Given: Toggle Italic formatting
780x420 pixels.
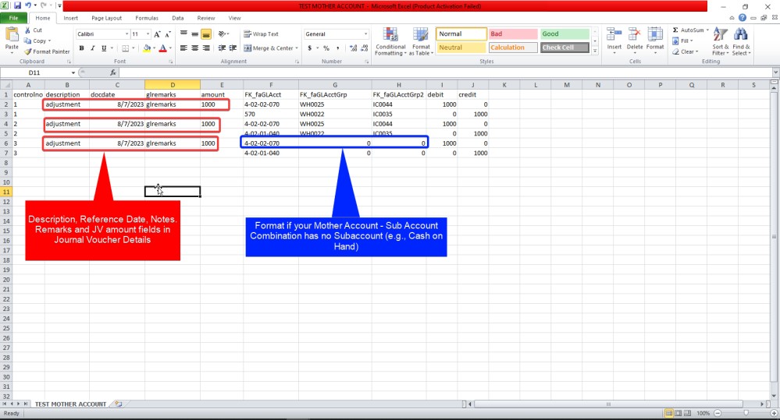Looking at the screenshot, I should [92, 48].
